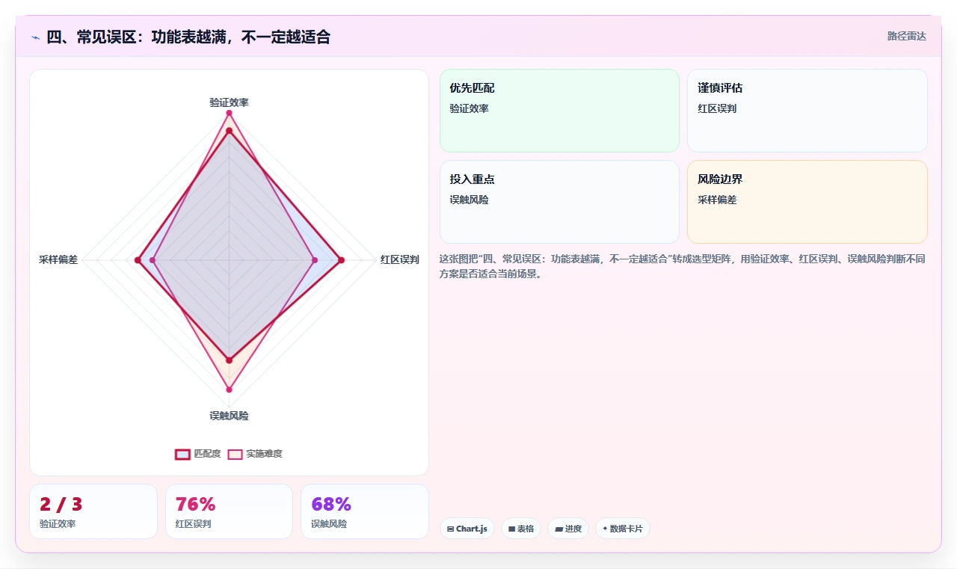
Task: Click the 数据卡片 tag chip
Action: tap(623, 529)
